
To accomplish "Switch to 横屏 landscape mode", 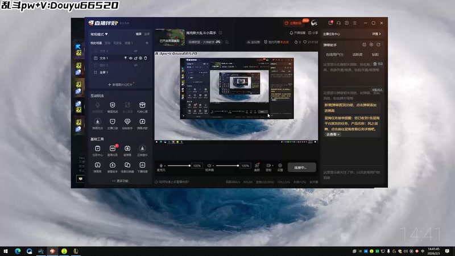I will tap(139, 34).
